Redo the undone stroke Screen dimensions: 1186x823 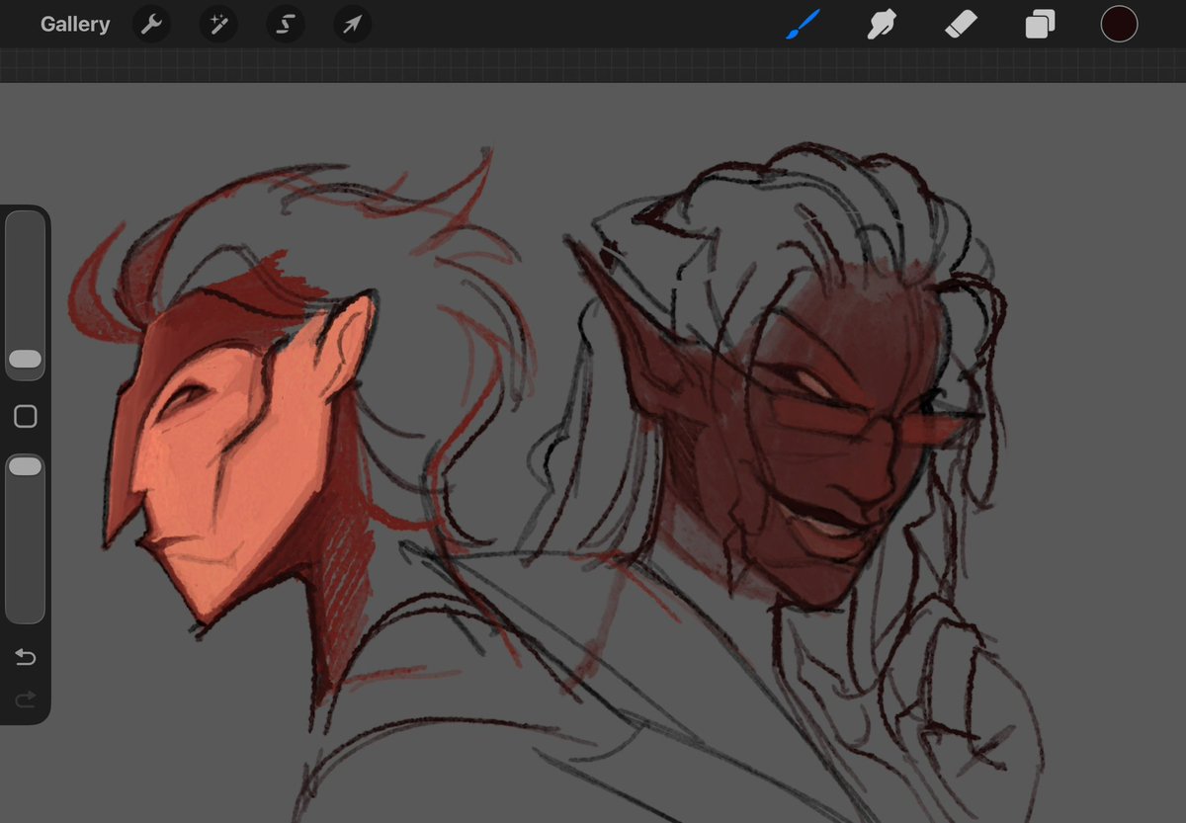pos(26,700)
